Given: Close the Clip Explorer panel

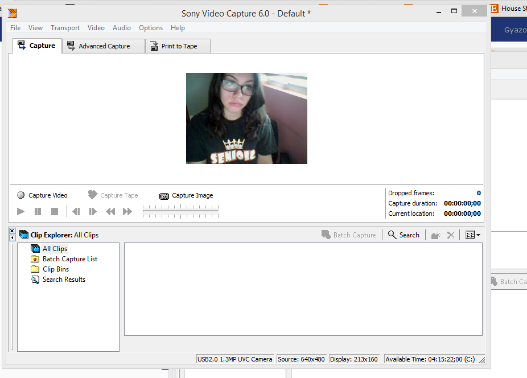Looking at the screenshot, I should coord(12,231).
